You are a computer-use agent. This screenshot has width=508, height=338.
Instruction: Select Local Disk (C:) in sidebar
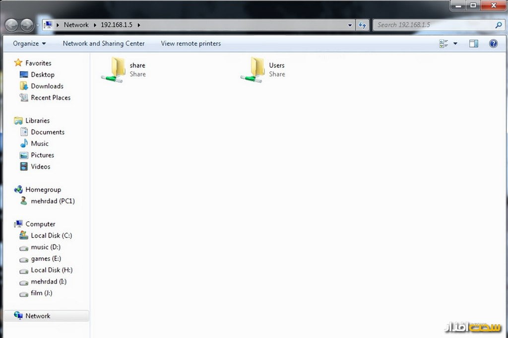[x=51, y=236]
